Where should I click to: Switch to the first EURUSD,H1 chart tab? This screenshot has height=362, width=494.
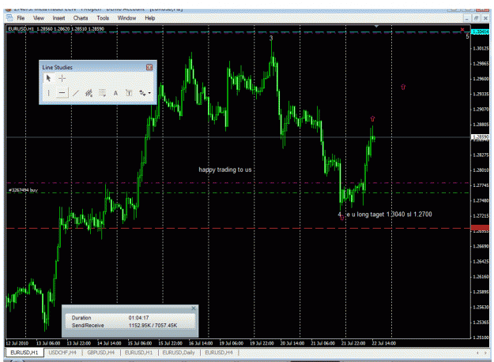[25, 353]
